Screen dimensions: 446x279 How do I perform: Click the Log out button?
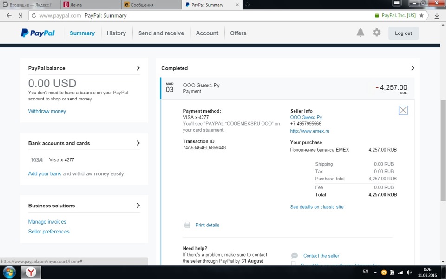point(403,33)
